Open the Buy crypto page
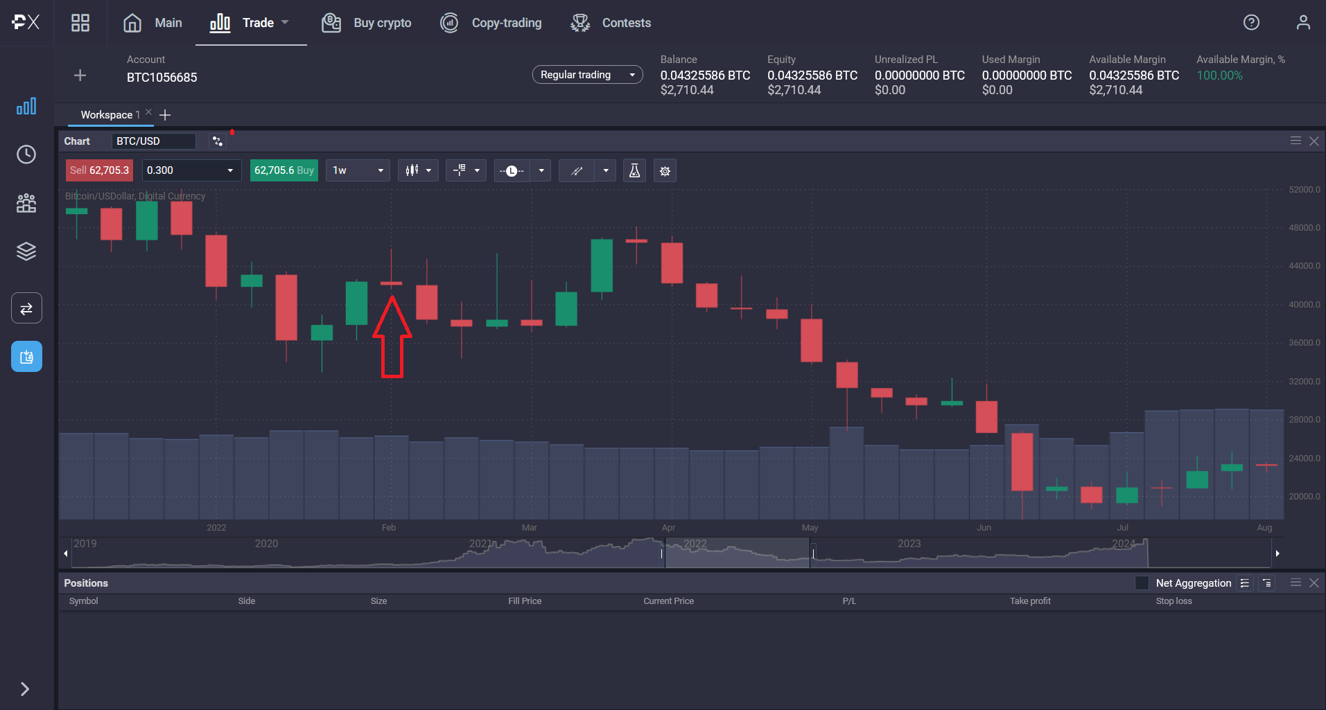 tap(366, 23)
